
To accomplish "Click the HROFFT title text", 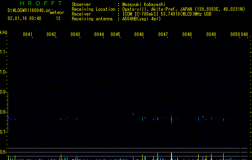I will click(x=41, y=3).
